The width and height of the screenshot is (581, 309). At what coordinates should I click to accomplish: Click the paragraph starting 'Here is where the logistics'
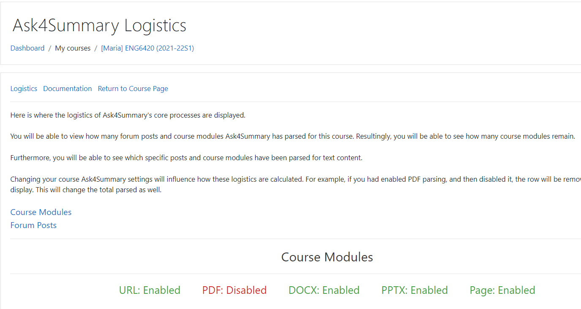coord(128,115)
